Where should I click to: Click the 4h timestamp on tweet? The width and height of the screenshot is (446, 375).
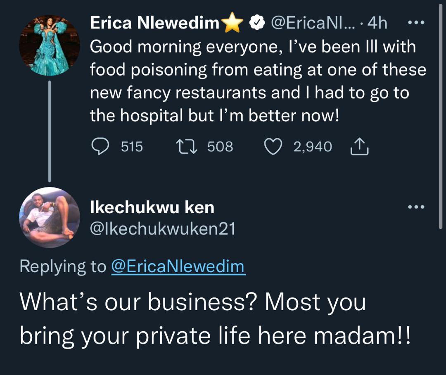click(377, 23)
